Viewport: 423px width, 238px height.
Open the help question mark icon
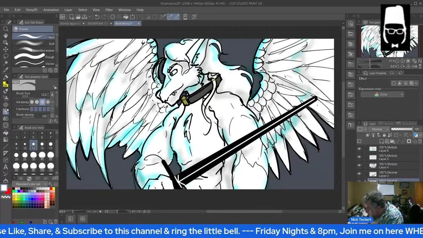point(194,17)
